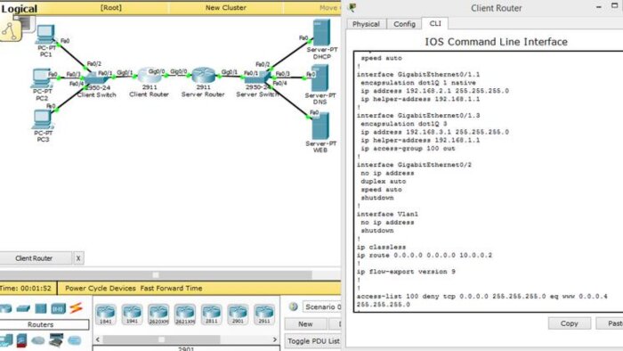The width and height of the screenshot is (623, 351).
Task: Close the Client Router taskbar item
Action: point(78,258)
